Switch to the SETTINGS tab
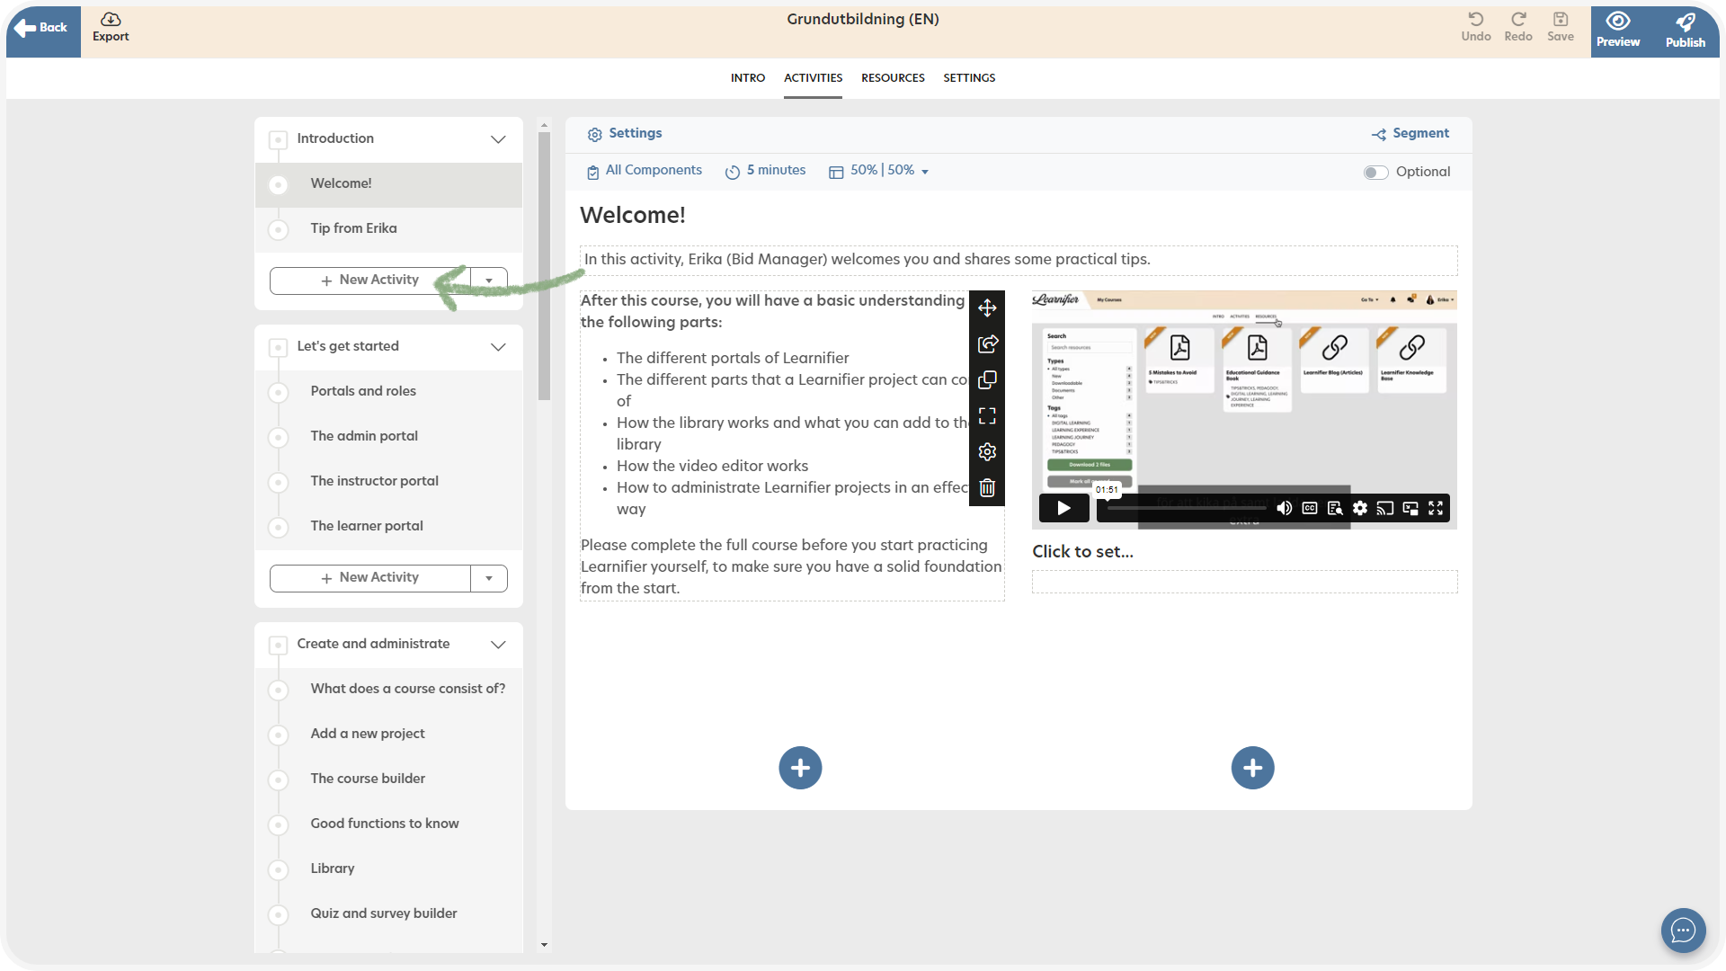1726x971 pixels. coord(969,78)
